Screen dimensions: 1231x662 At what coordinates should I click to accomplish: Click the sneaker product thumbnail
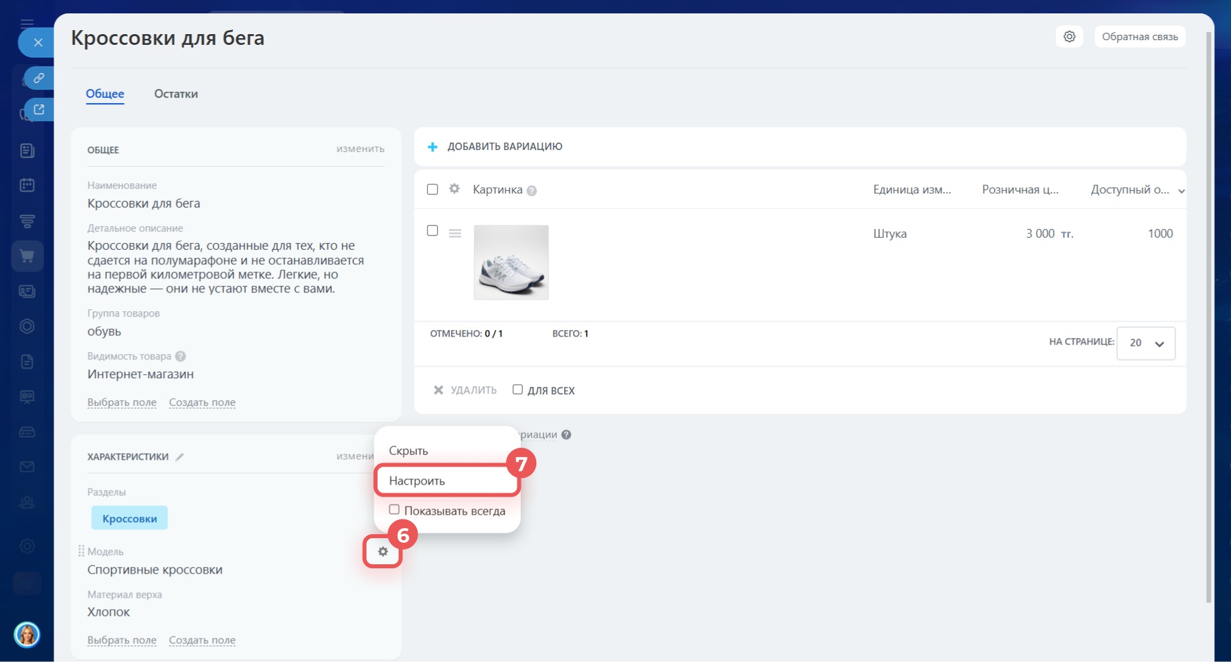coord(511,262)
